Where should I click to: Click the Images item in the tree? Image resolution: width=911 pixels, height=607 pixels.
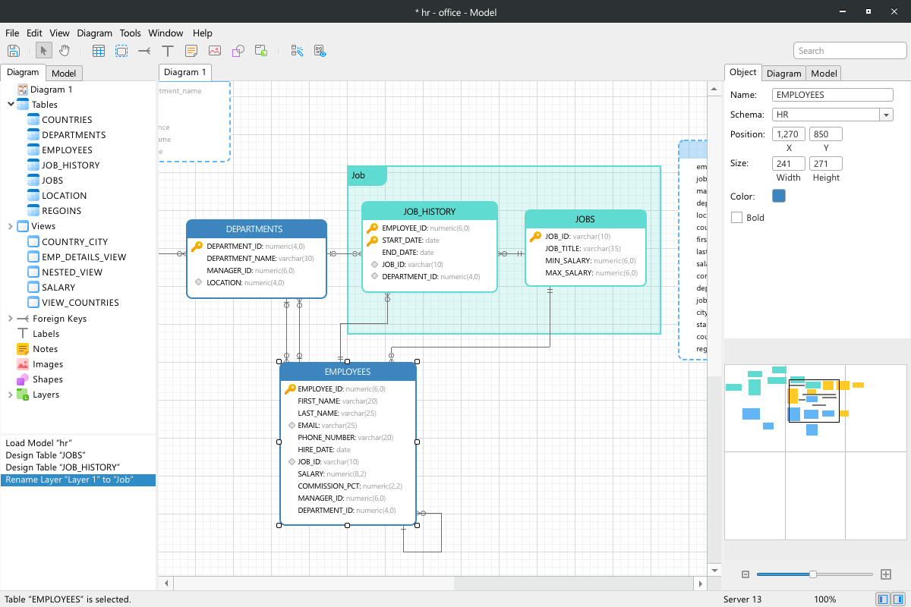click(48, 364)
